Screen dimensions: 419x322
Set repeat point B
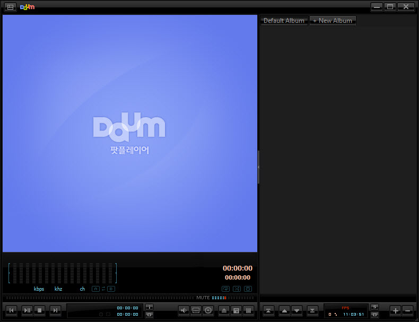111,289
